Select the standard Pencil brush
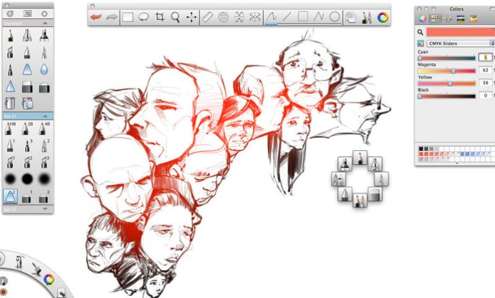The height and width of the screenshot is (298, 495). click(x=10, y=35)
